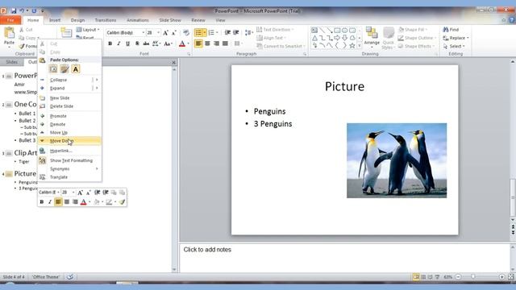
Task: Choose Delete Slide in context menu
Action: 69,106
